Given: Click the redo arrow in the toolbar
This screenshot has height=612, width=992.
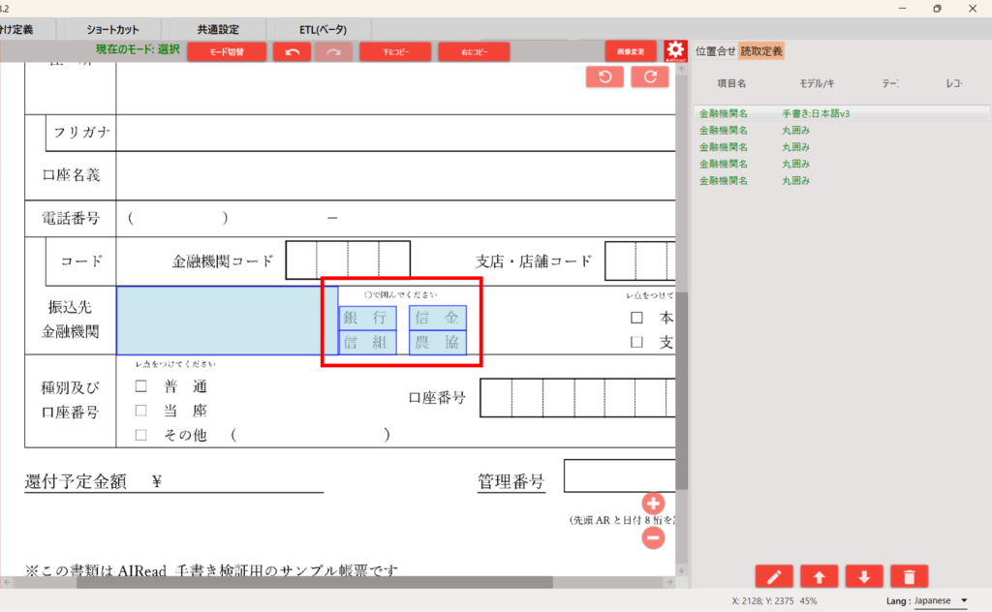Looking at the screenshot, I should (x=333, y=51).
